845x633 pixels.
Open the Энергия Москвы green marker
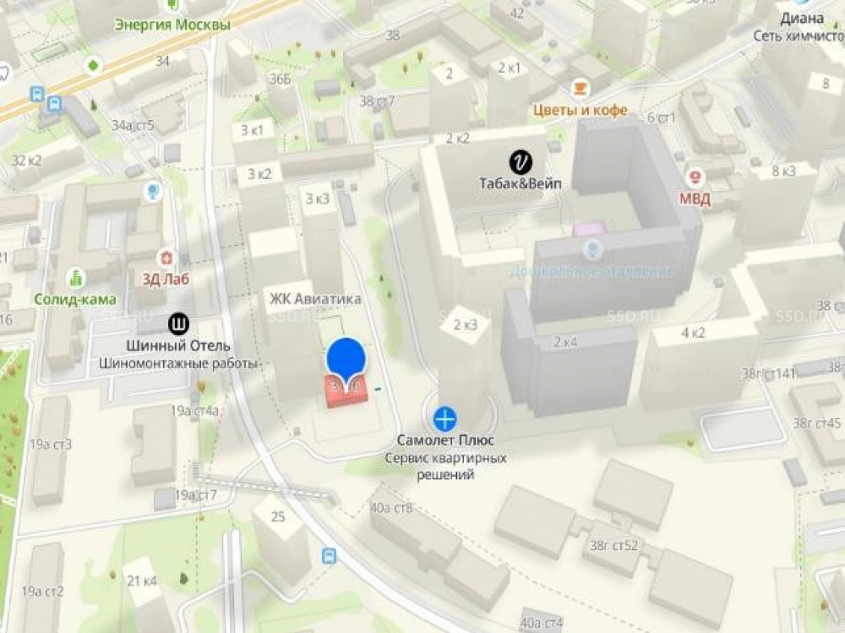tap(172, 5)
